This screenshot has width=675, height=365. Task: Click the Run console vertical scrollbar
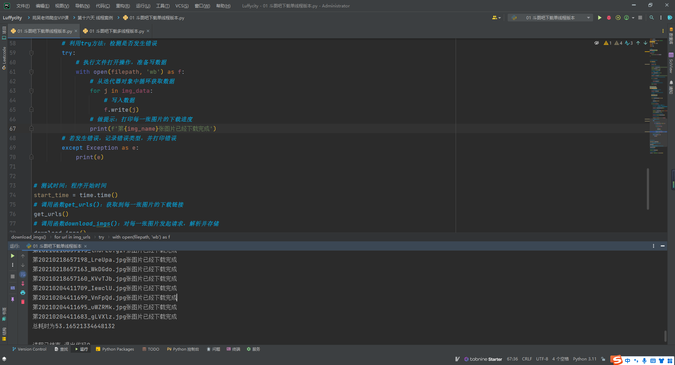point(665,336)
